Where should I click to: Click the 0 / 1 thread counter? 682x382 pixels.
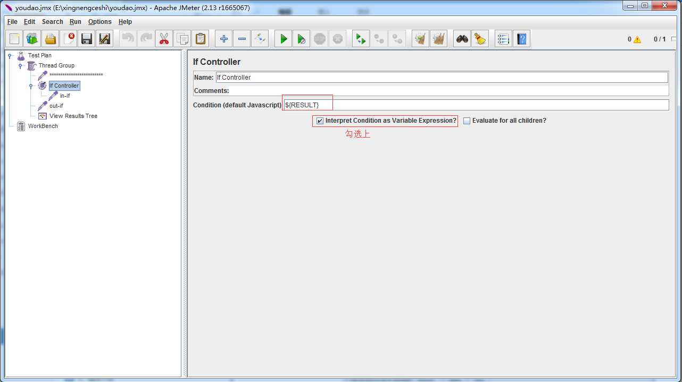pyautogui.click(x=660, y=39)
